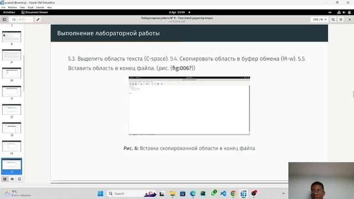This screenshot has width=354, height=199.
Task: Switch sidebar to bookmarks view icon
Action: click(20, 179)
